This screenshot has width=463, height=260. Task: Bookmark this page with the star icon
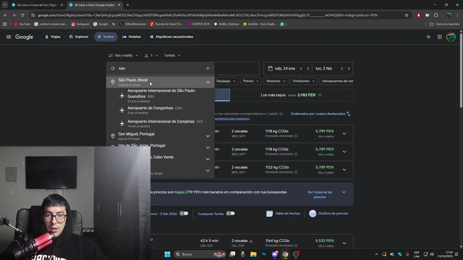[x=407, y=15]
